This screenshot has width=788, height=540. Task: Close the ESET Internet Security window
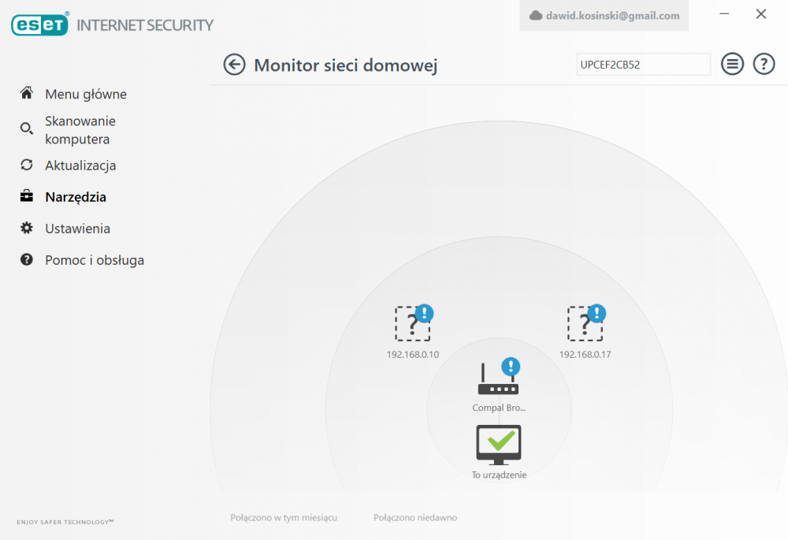pos(761,14)
